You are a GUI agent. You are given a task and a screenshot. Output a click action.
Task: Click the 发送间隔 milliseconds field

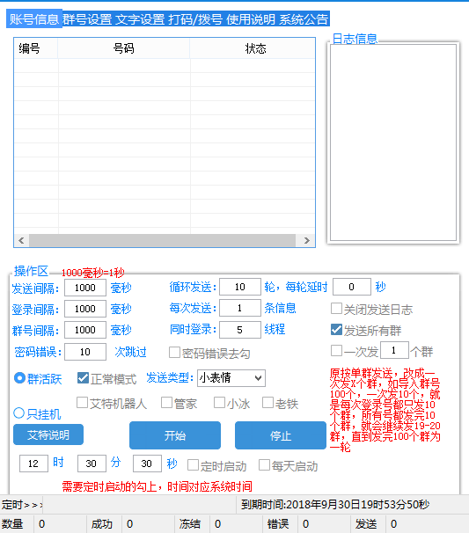click(85, 288)
